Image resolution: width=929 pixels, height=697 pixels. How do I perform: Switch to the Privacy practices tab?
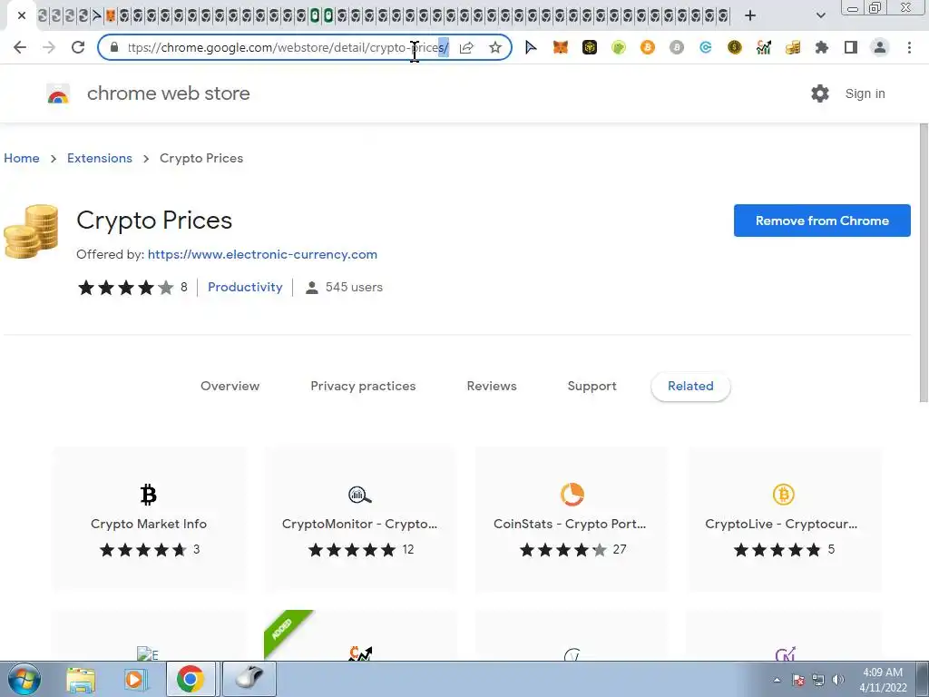point(363,387)
